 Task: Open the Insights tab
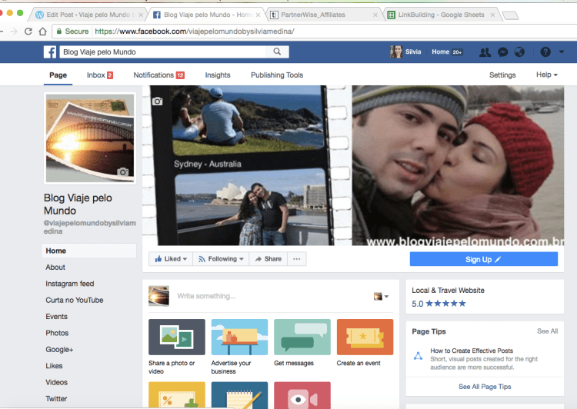(x=218, y=75)
